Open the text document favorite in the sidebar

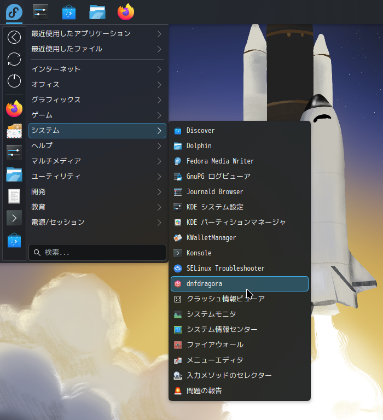pos(14,196)
